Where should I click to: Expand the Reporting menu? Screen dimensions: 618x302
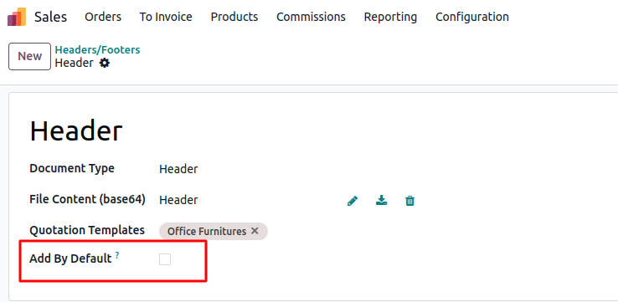[390, 17]
